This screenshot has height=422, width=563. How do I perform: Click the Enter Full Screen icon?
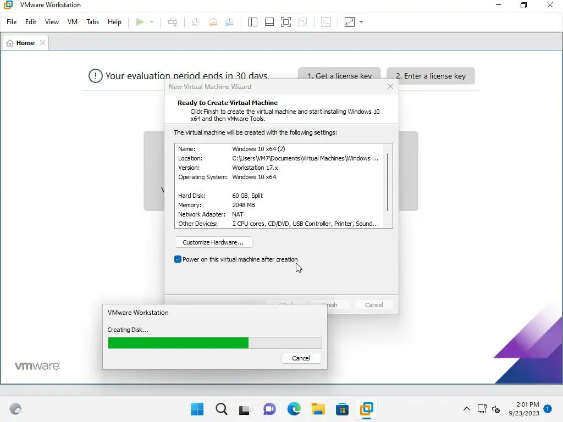286,22
